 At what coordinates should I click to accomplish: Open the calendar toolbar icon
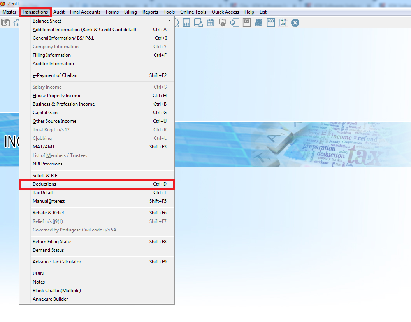click(x=211, y=23)
